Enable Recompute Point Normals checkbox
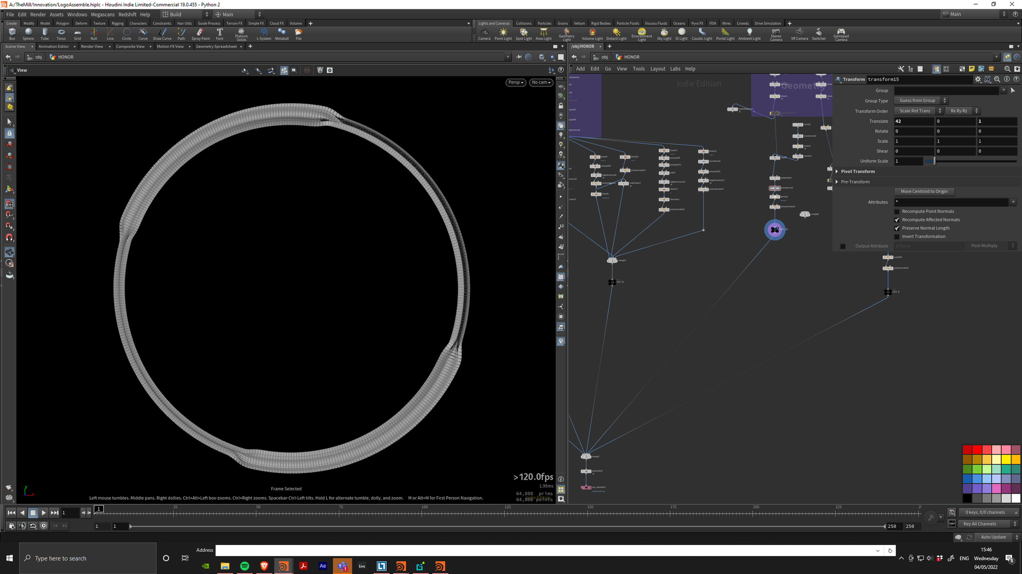The height and width of the screenshot is (574, 1022). (x=897, y=211)
